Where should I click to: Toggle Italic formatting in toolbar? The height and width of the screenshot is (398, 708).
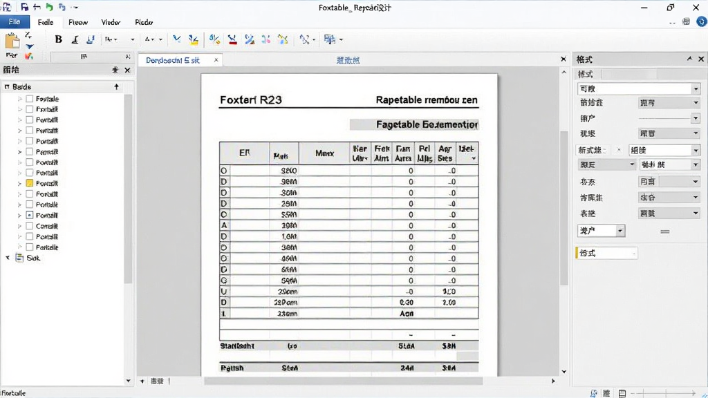pos(75,39)
